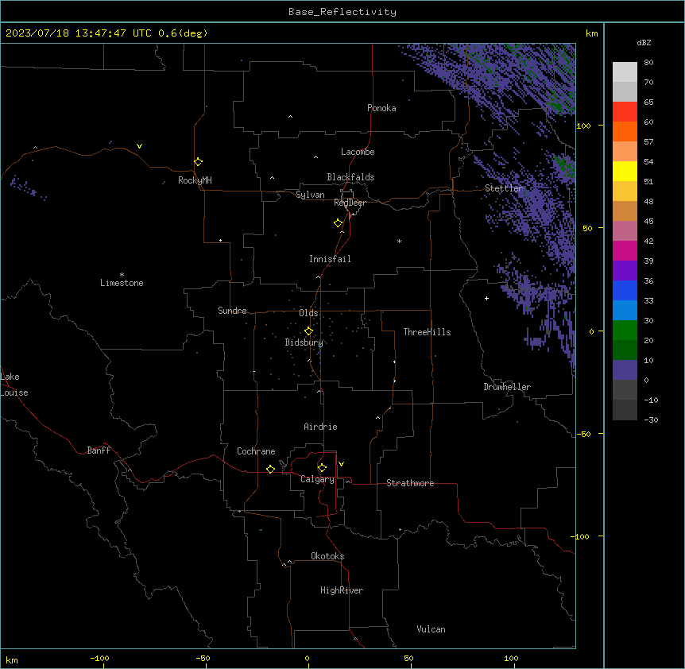Viewport: 685px width, 669px height.
Task: Click the Didsbury town label
Action: [304, 342]
